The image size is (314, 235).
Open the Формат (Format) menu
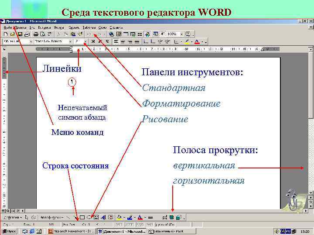click(59, 27)
